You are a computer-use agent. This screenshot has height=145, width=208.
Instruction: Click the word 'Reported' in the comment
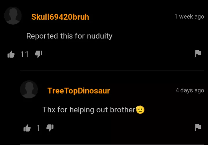[x=42, y=36]
